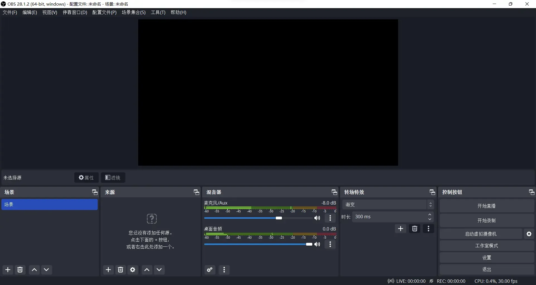Click the CPU and fps status text
Screen dimensions: 536x285
(496, 281)
